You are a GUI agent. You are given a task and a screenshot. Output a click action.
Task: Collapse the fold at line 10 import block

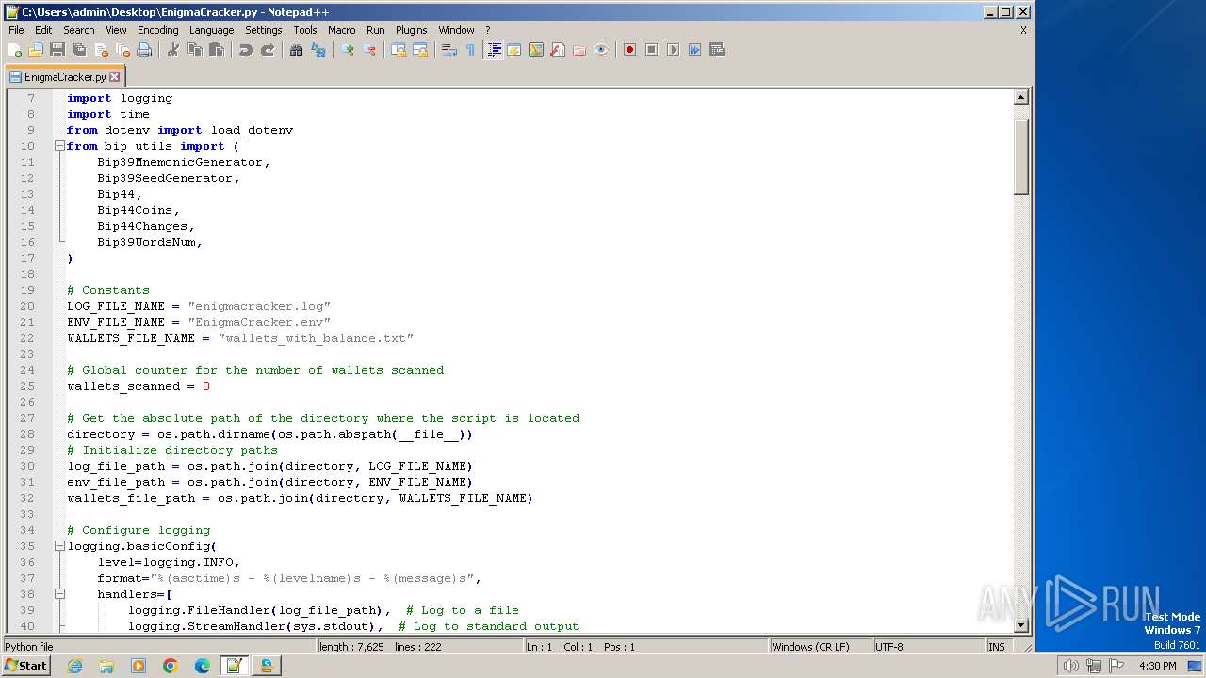pos(59,146)
